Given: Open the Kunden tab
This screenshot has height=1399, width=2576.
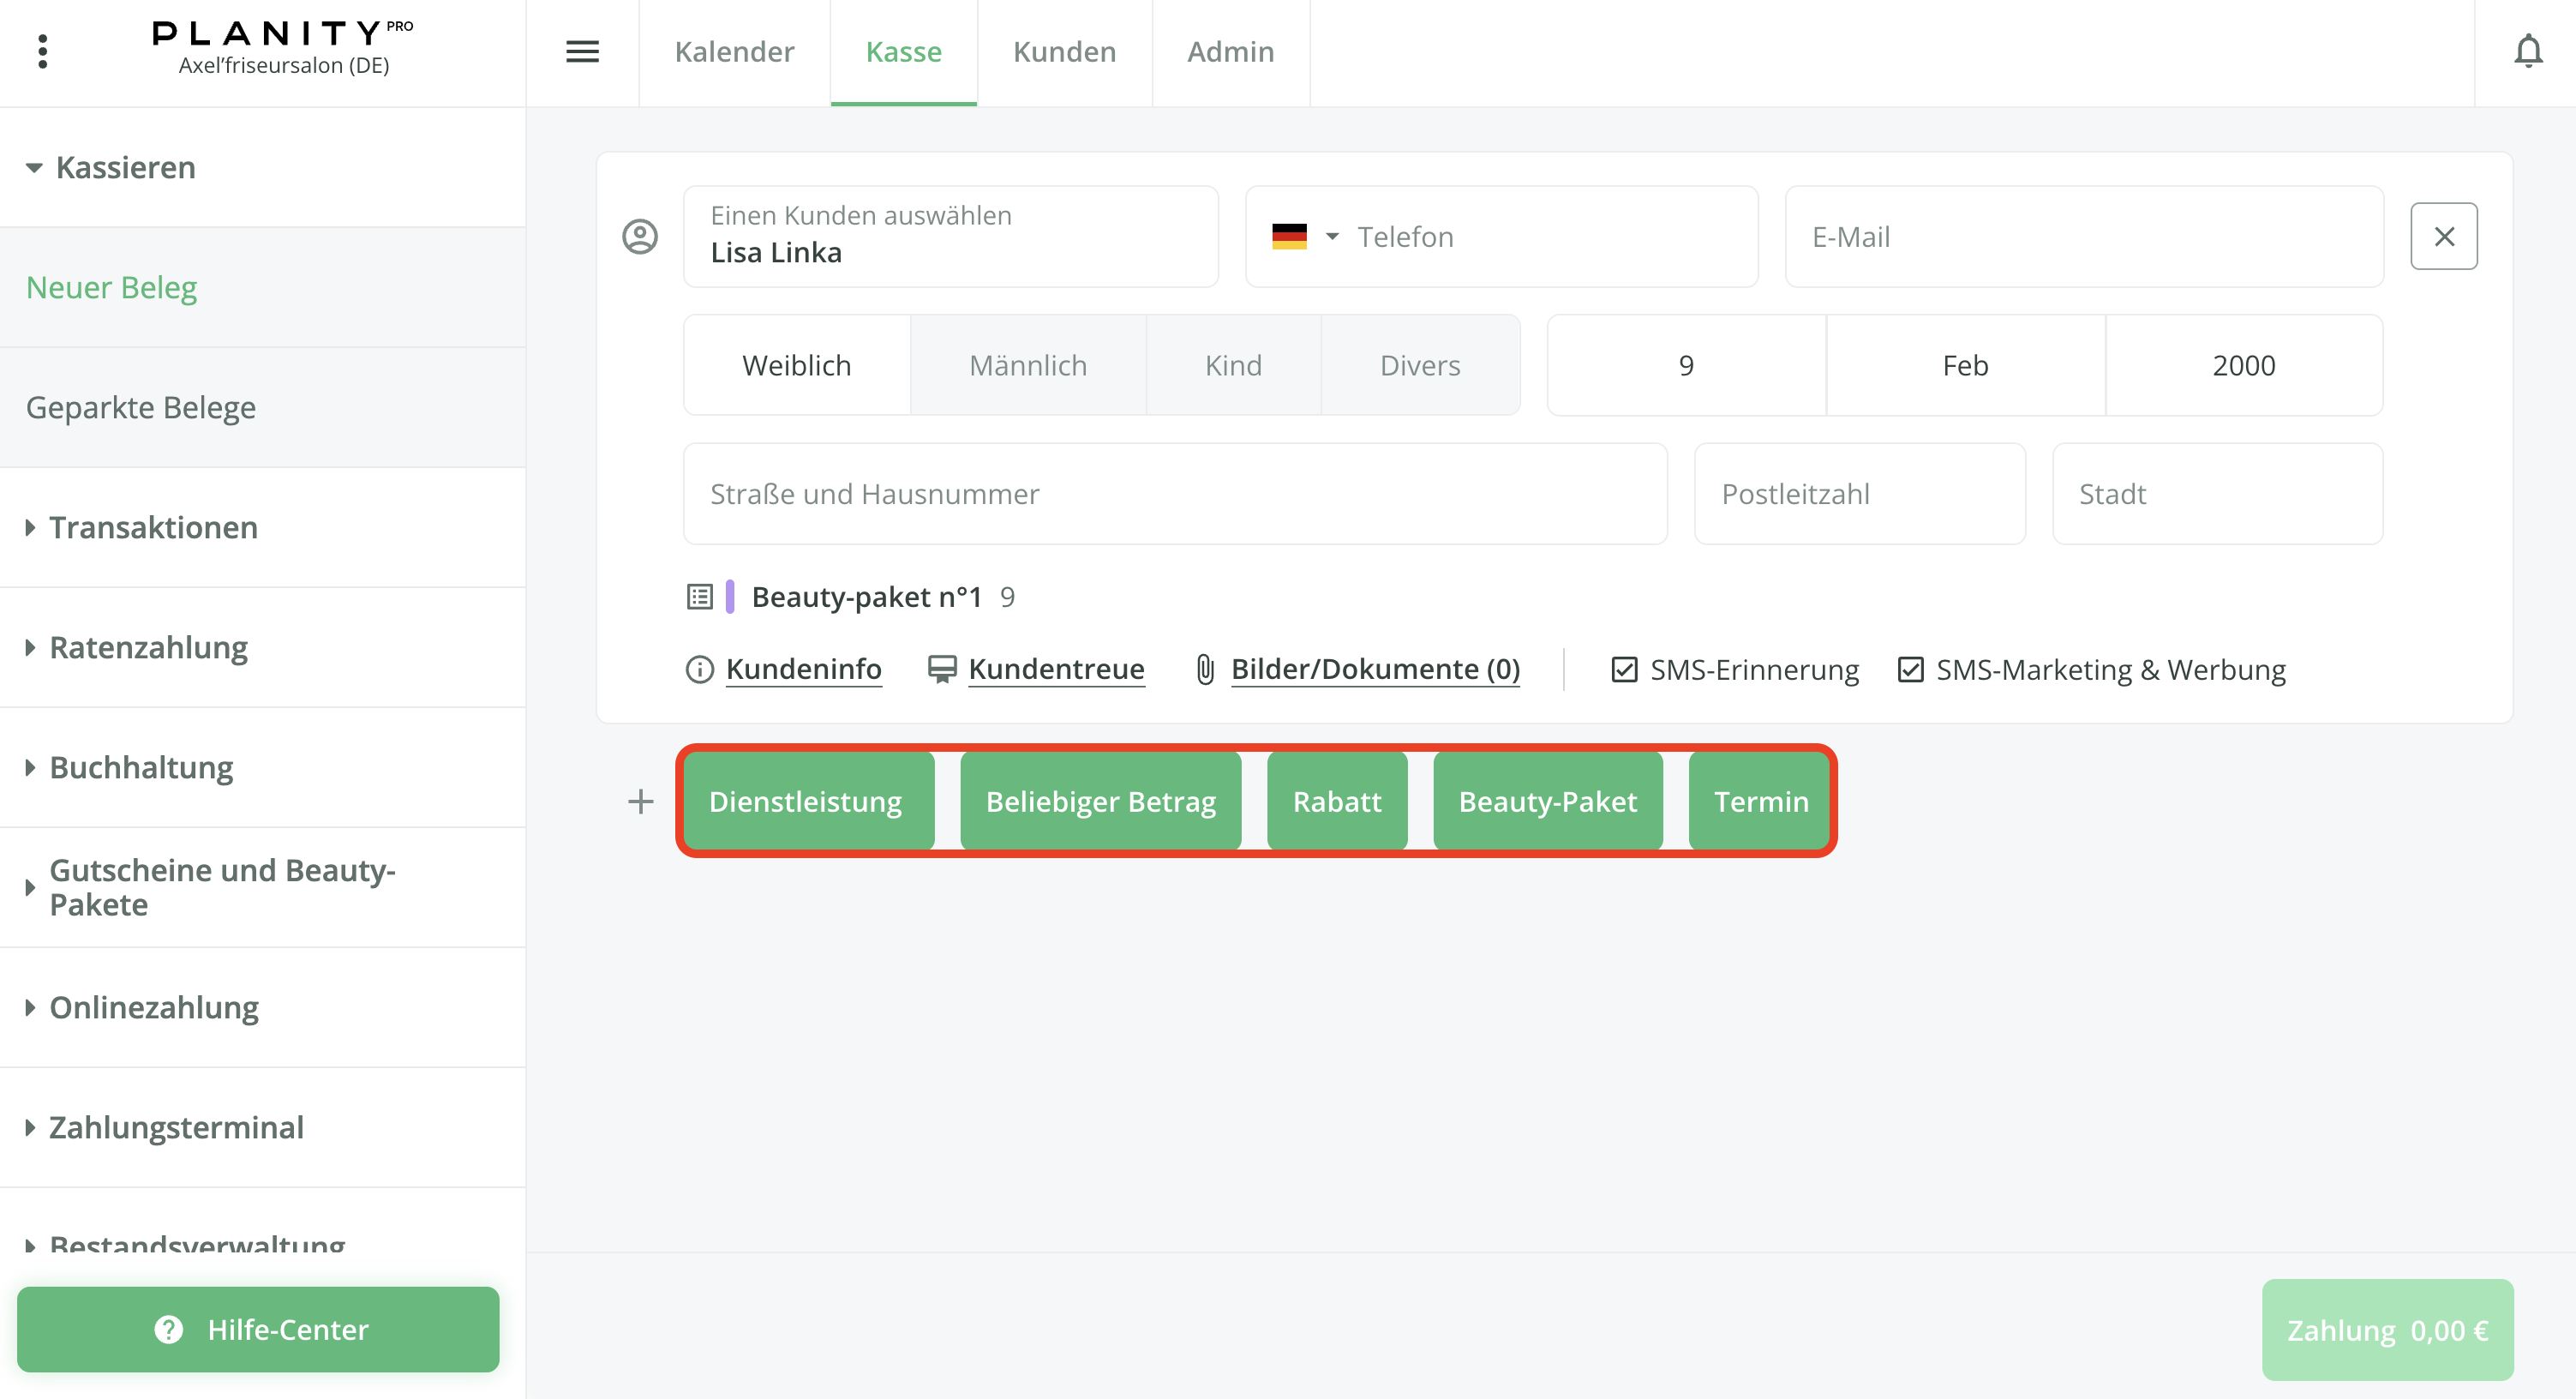Looking at the screenshot, I should pos(1064,51).
